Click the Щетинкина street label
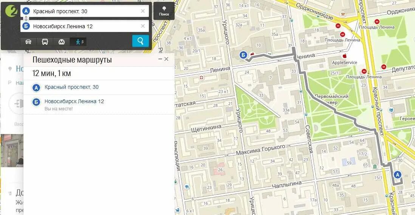The width and height of the screenshot is (415, 215). [206, 128]
